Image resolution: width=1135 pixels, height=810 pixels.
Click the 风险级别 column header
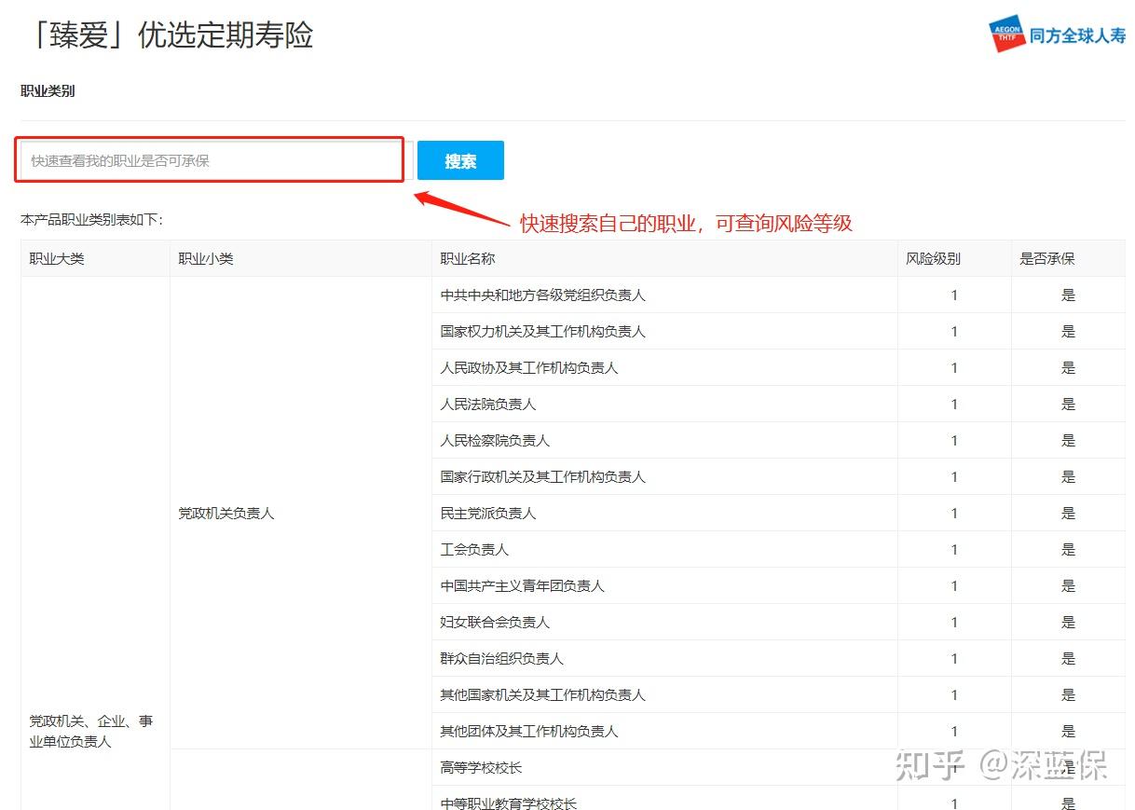tap(934, 258)
